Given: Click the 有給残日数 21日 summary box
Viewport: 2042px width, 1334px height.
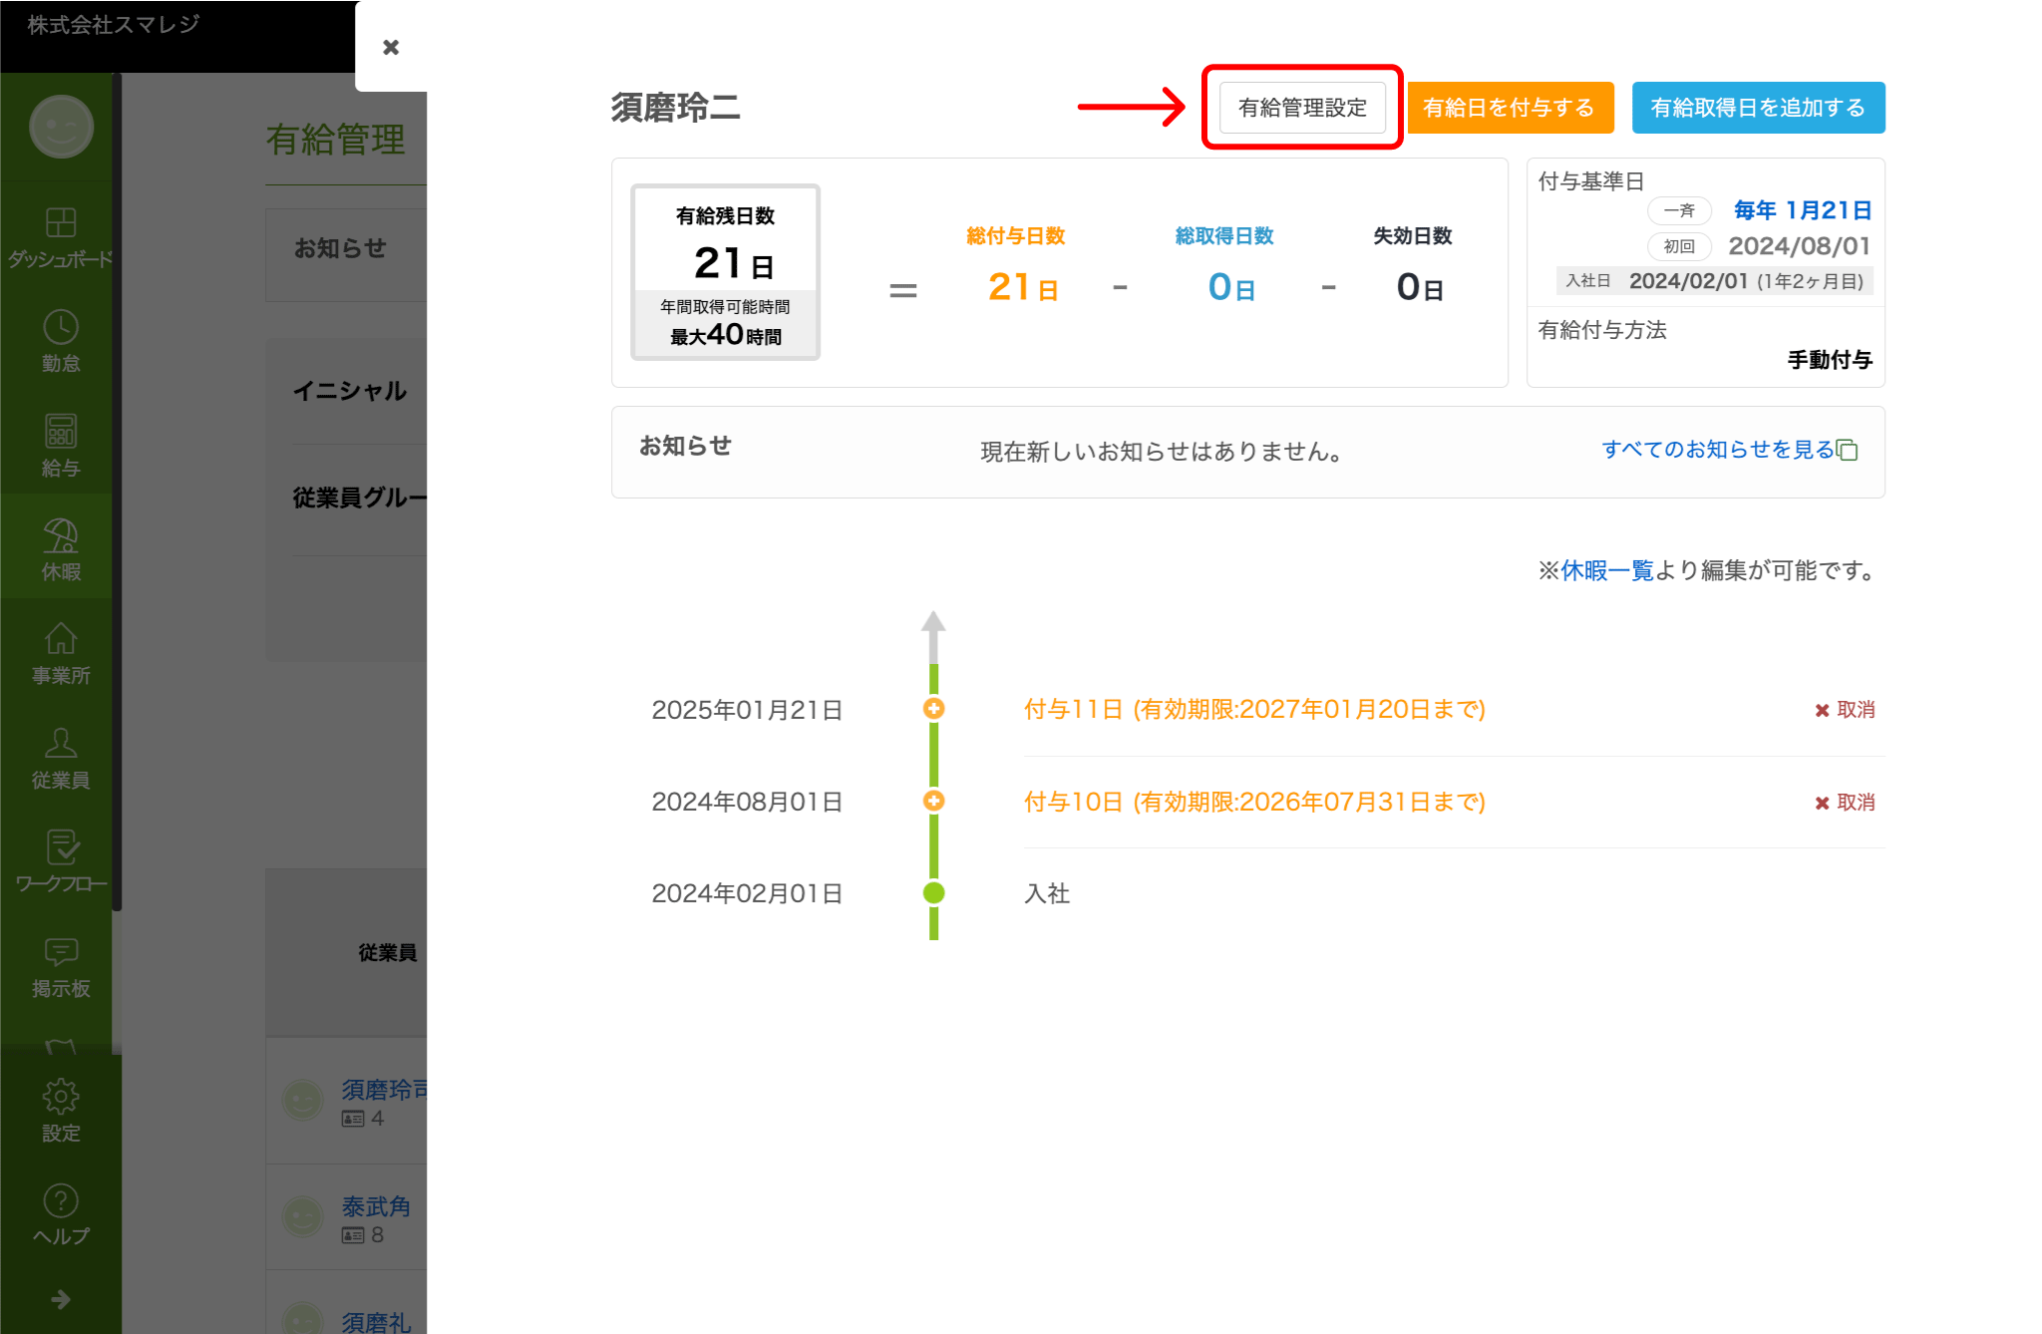Looking at the screenshot, I should [x=725, y=272].
